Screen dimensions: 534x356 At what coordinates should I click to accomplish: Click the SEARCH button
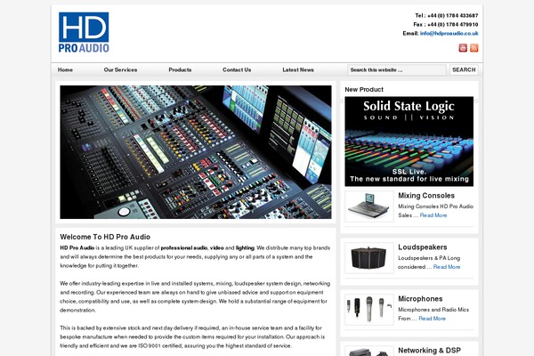[x=464, y=69]
